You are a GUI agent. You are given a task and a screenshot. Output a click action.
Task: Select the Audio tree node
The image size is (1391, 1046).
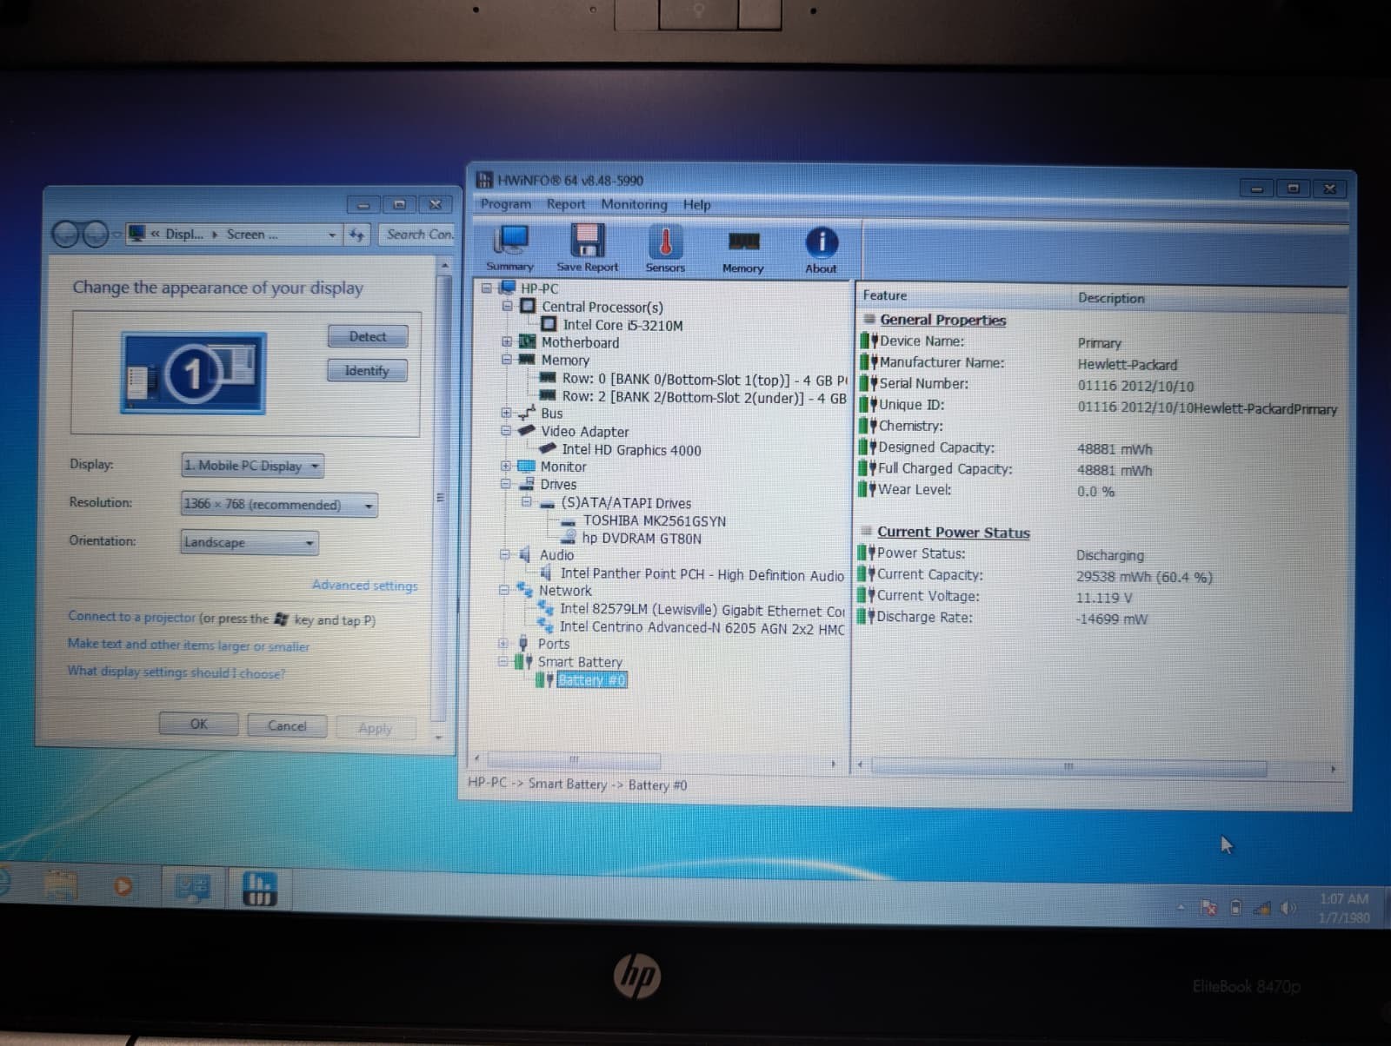(x=556, y=555)
